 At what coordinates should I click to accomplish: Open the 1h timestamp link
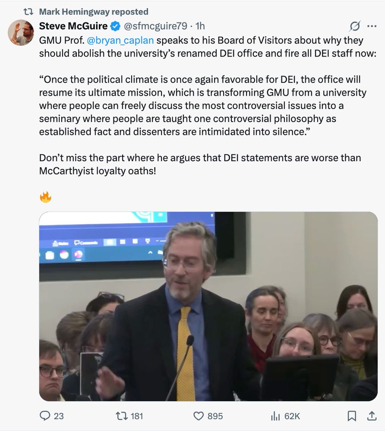[x=200, y=26]
